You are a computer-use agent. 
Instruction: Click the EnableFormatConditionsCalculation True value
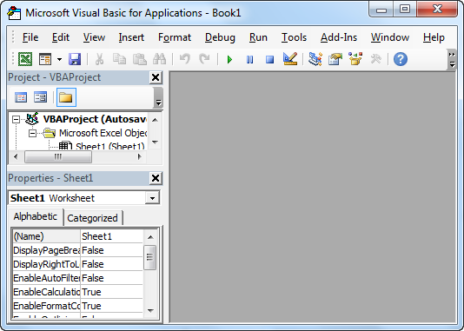coord(111,306)
